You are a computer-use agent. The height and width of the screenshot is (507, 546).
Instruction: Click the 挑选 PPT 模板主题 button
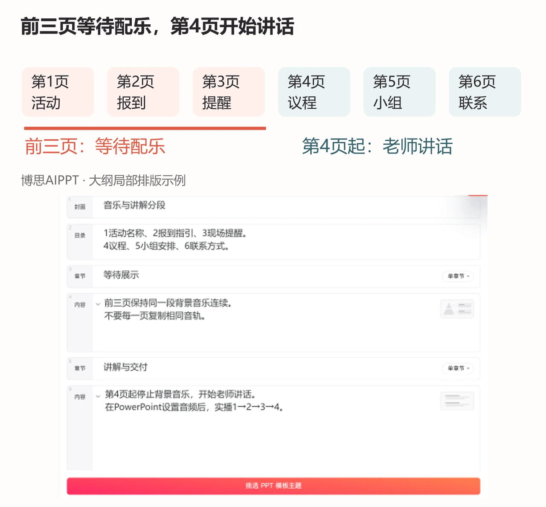point(273,486)
